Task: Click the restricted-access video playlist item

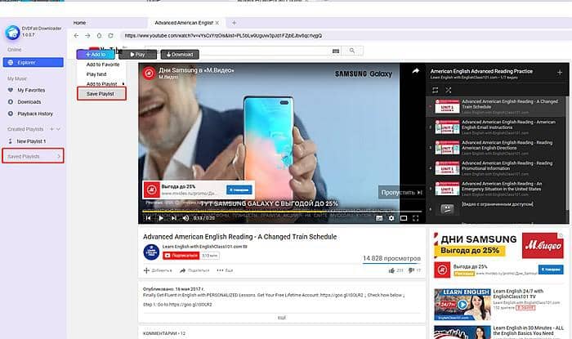Action: tap(496, 208)
